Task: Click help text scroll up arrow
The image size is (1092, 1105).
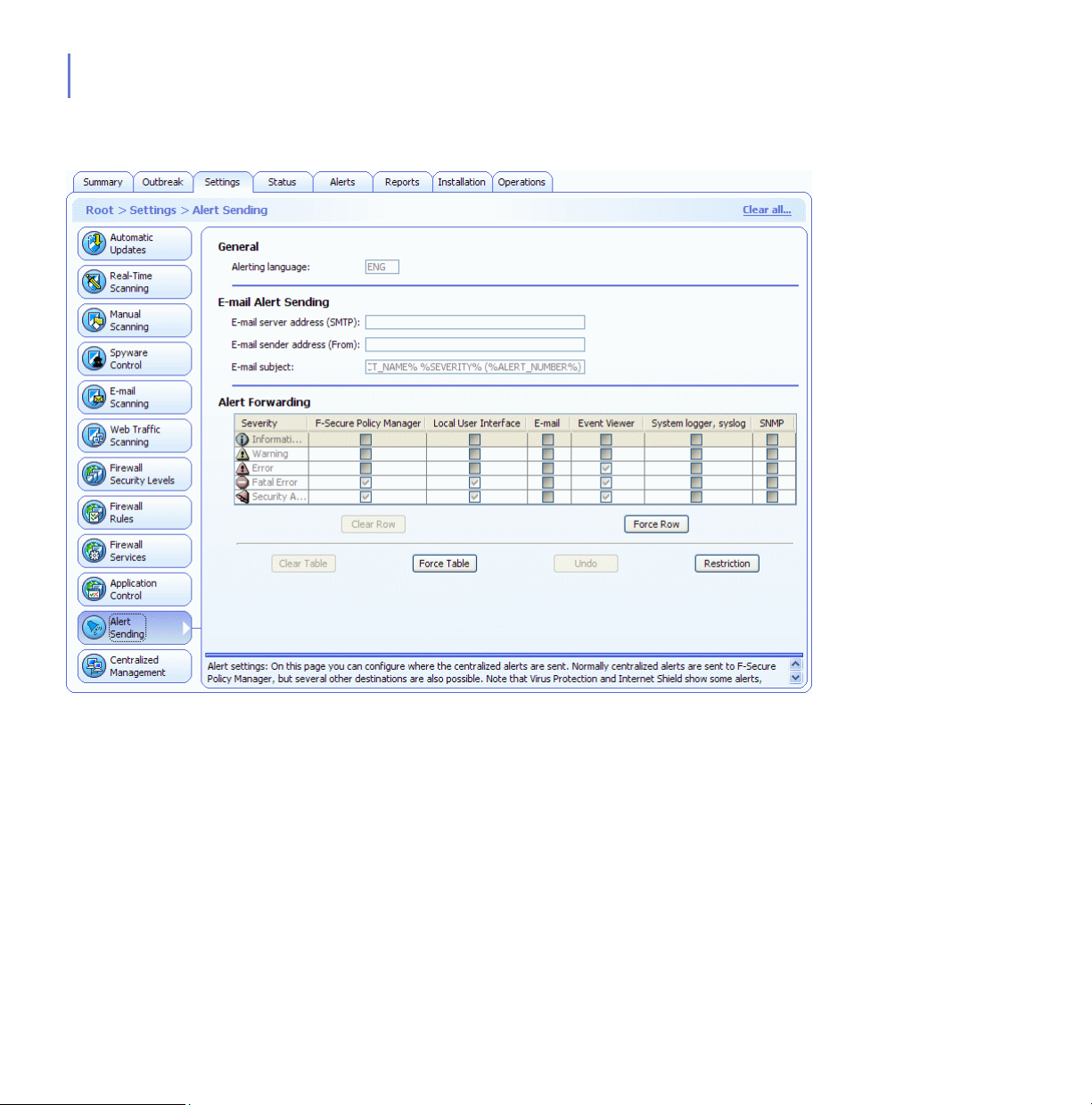Action: 796,664
